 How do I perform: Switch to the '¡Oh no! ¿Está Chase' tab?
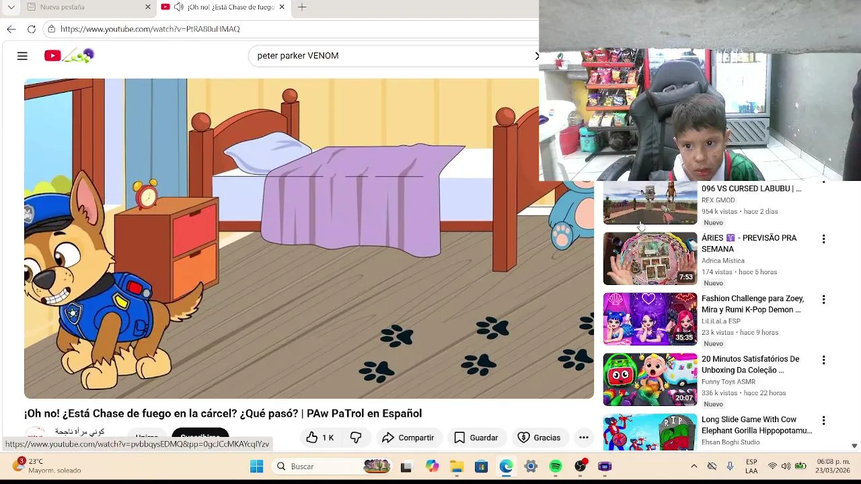(223, 7)
